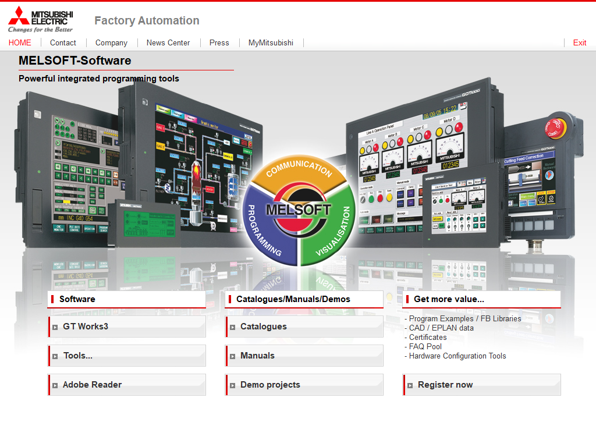The width and height of the screenshot is (596, 447).
Task: Click the arrow icon beside Tools...
Action: (55, 357)
